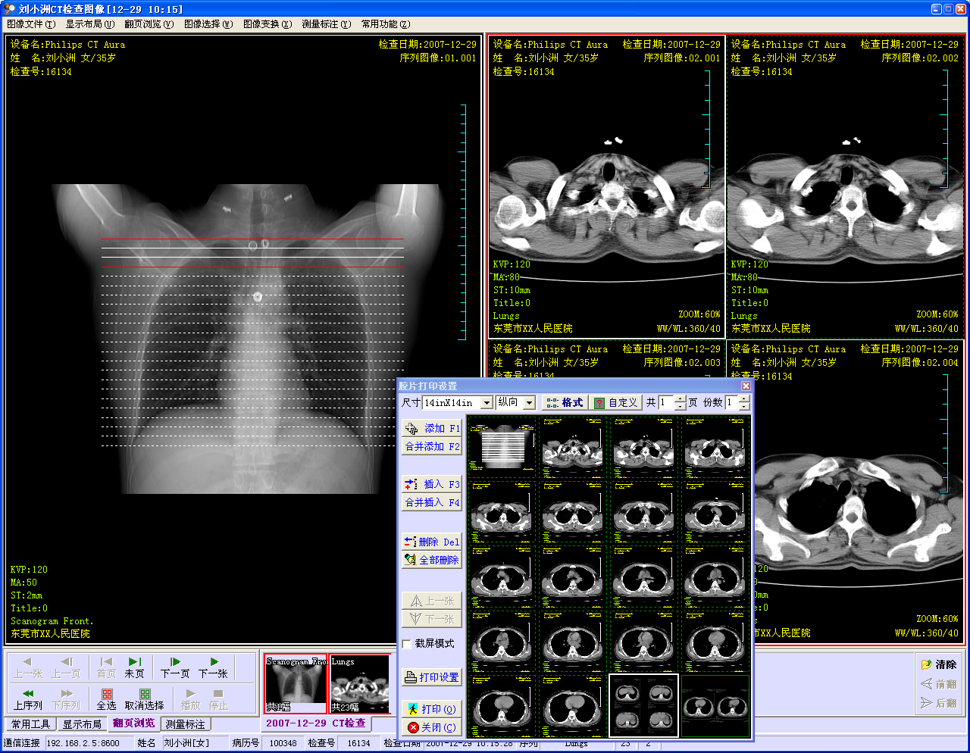The height and width of the screenshot is (753, 970).
Task: Switch to the 常用工具 tab
Action: point(31,724)
